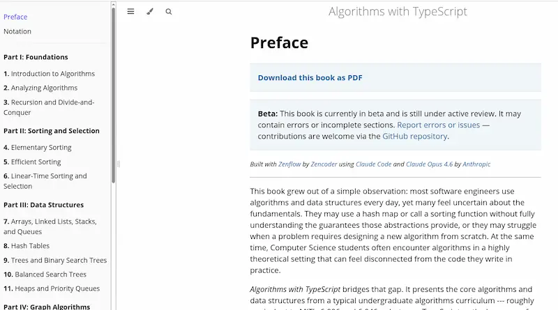Go to the Notation page
The image size is (558, 310).
(x=17, y=31)
